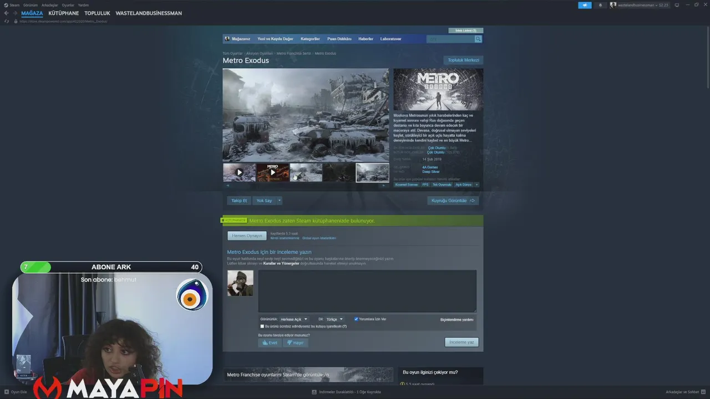The width and height of the screenshot is (710, 399).
Task: Open the Dil Türkçe language dropdown
Action: 334,319
